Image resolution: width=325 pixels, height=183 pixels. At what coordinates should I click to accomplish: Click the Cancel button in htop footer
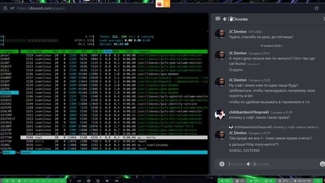click(26, 152)
